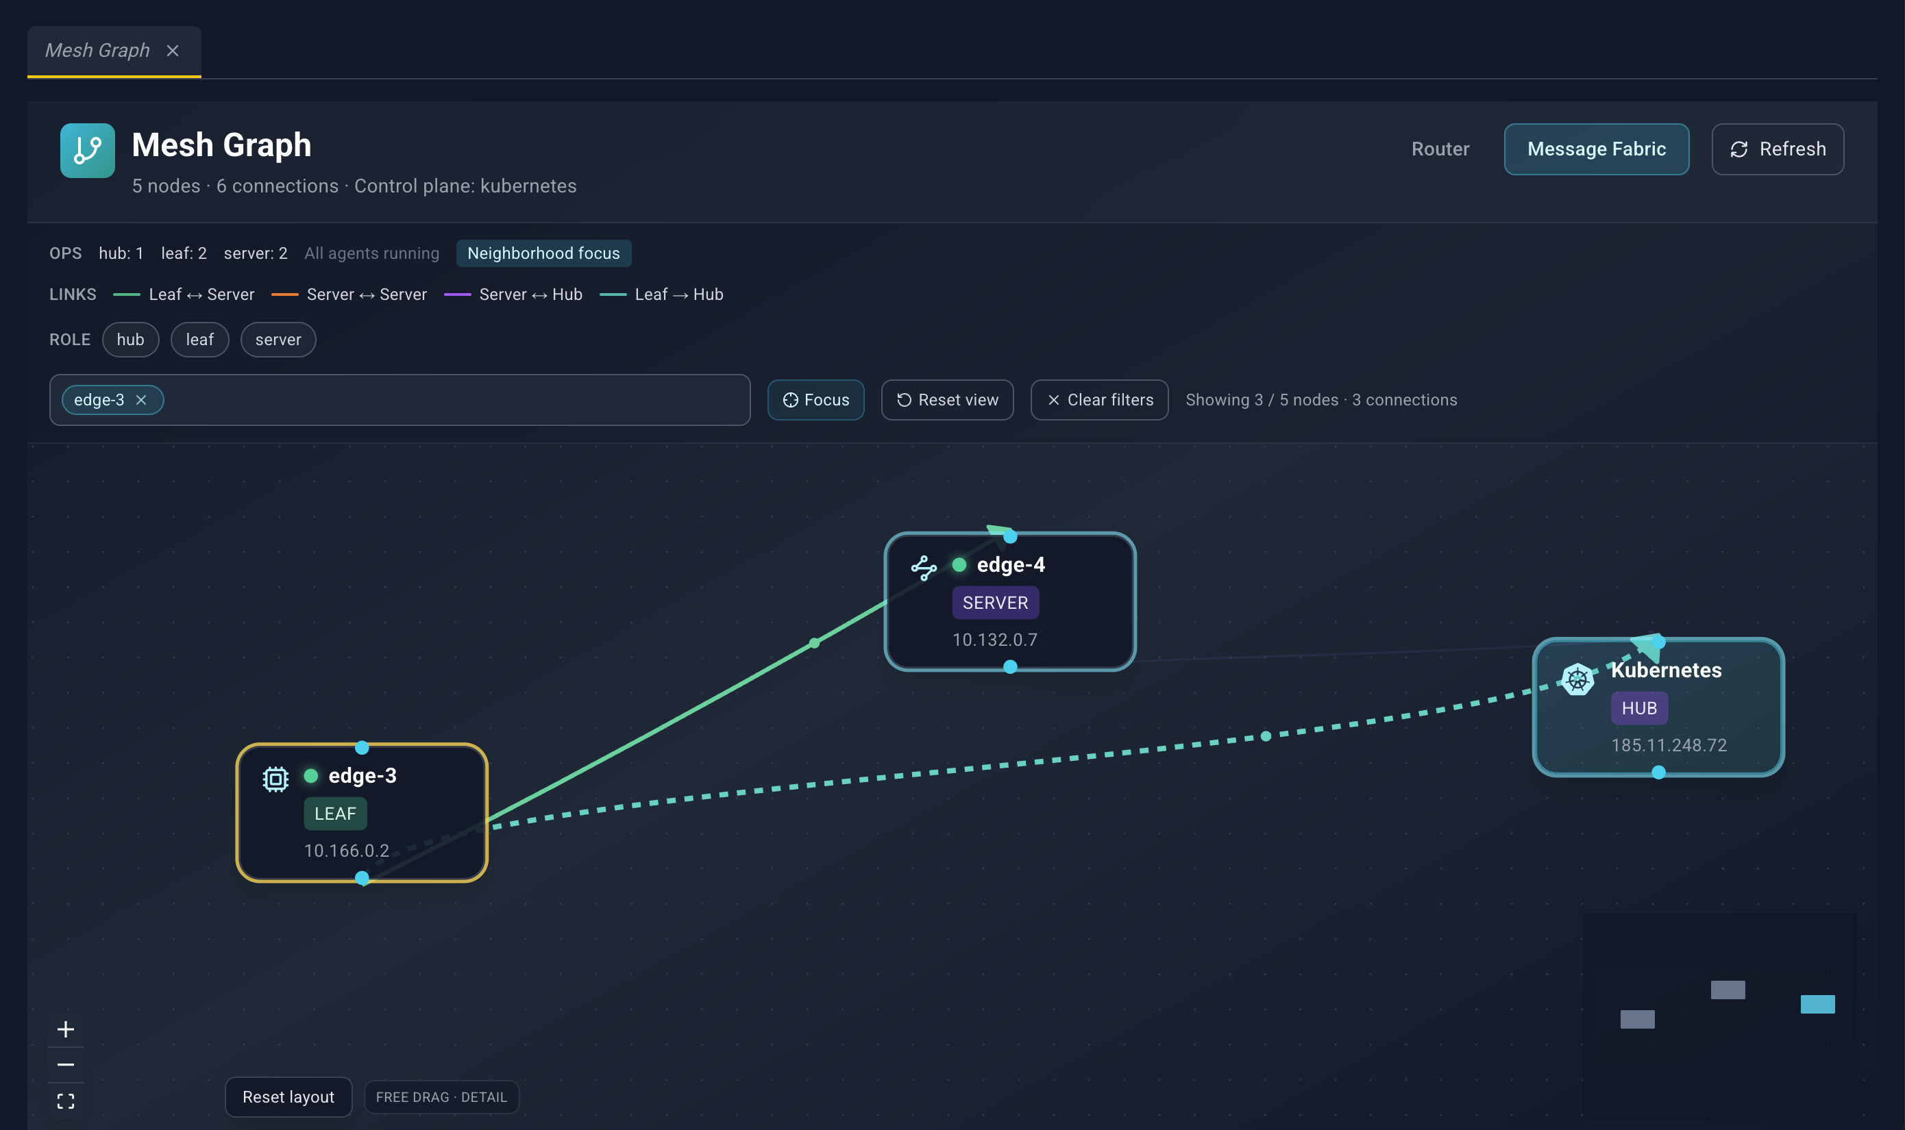1905x1130 pixels.
Task: Click the Server ↔ Server legend entry
Action: pos(349,294)
